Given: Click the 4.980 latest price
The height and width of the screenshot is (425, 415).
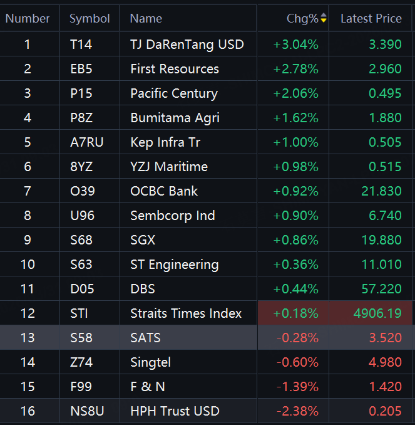Looking at the screenshot, I should 385,362.
